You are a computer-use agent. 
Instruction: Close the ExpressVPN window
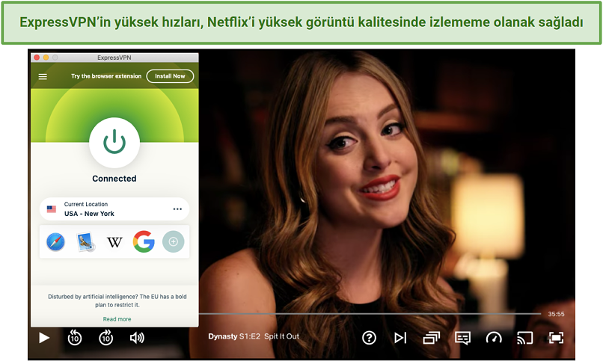point(37,58)
